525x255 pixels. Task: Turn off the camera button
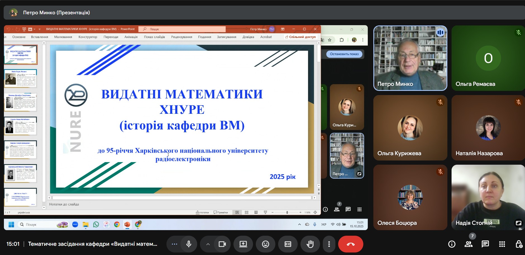222,244
